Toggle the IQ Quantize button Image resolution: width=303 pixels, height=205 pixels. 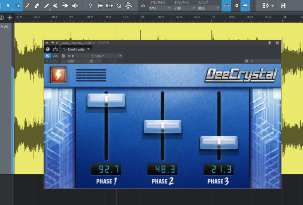tap(143, 6)
